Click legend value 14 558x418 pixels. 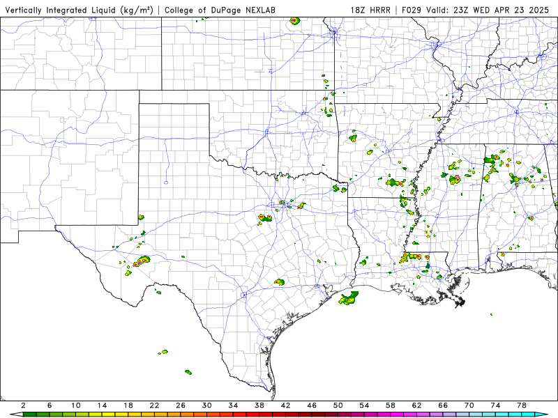(x=102, y=405)
